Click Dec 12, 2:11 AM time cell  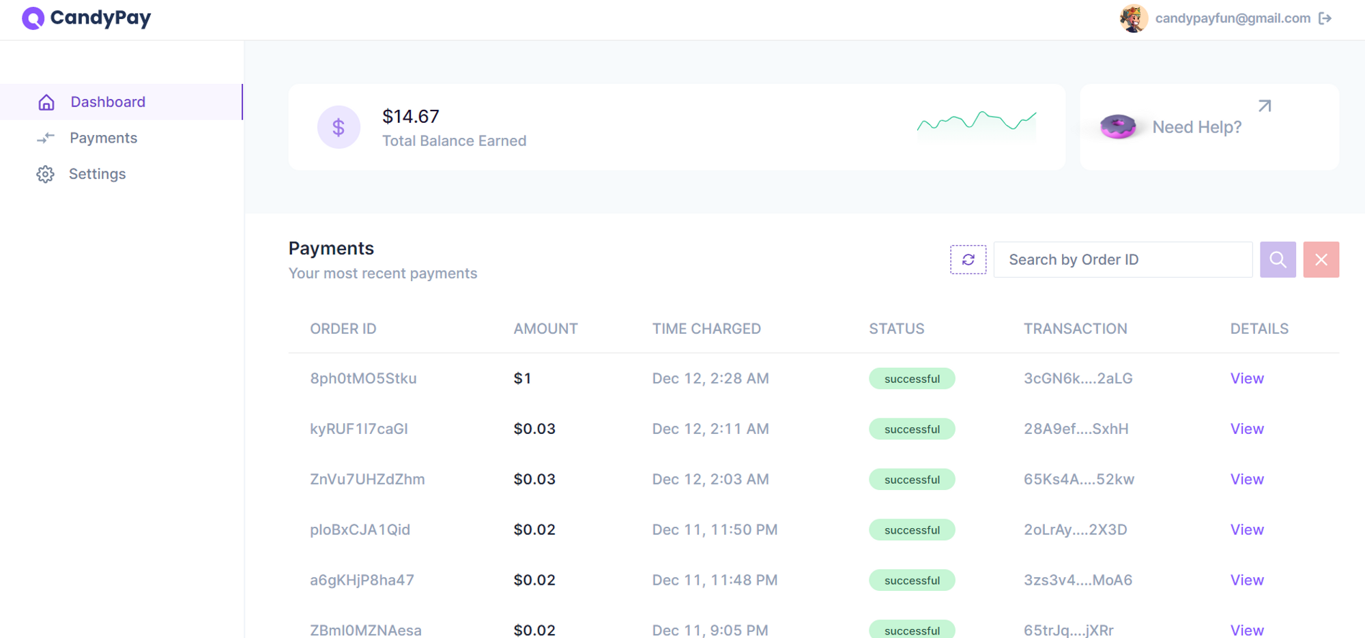coord(710,429)
